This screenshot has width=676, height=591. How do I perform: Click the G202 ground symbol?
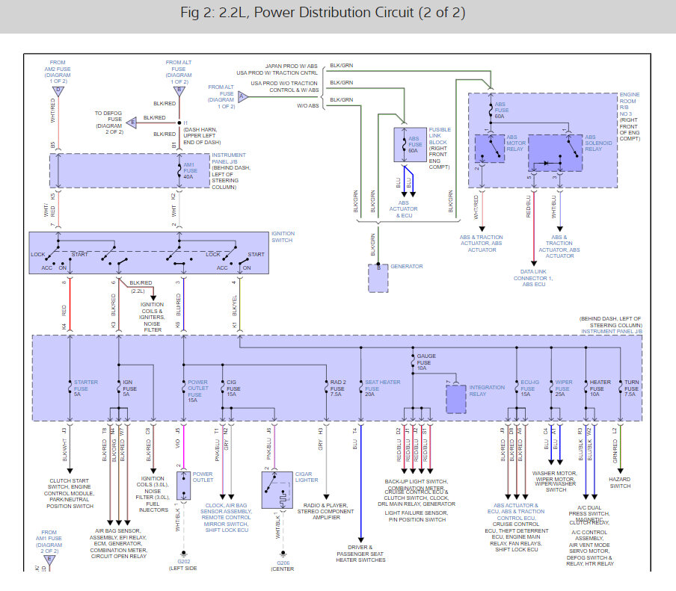point(184,553)
